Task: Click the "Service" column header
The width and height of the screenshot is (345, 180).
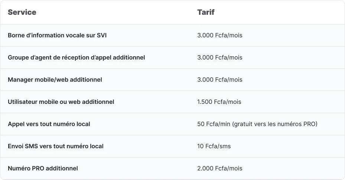Action: coord(22,12)
